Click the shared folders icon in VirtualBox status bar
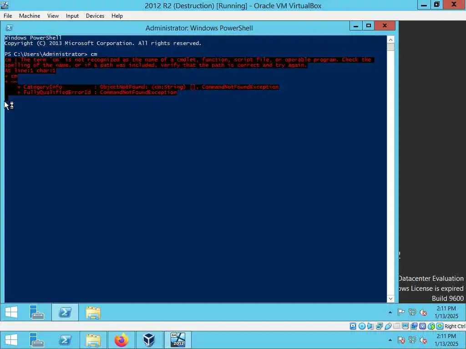 pos(396,326)
